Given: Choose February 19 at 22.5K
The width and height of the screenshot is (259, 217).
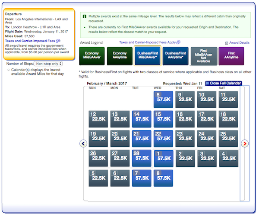Looking at the screenshot, I should pos(98,139).
